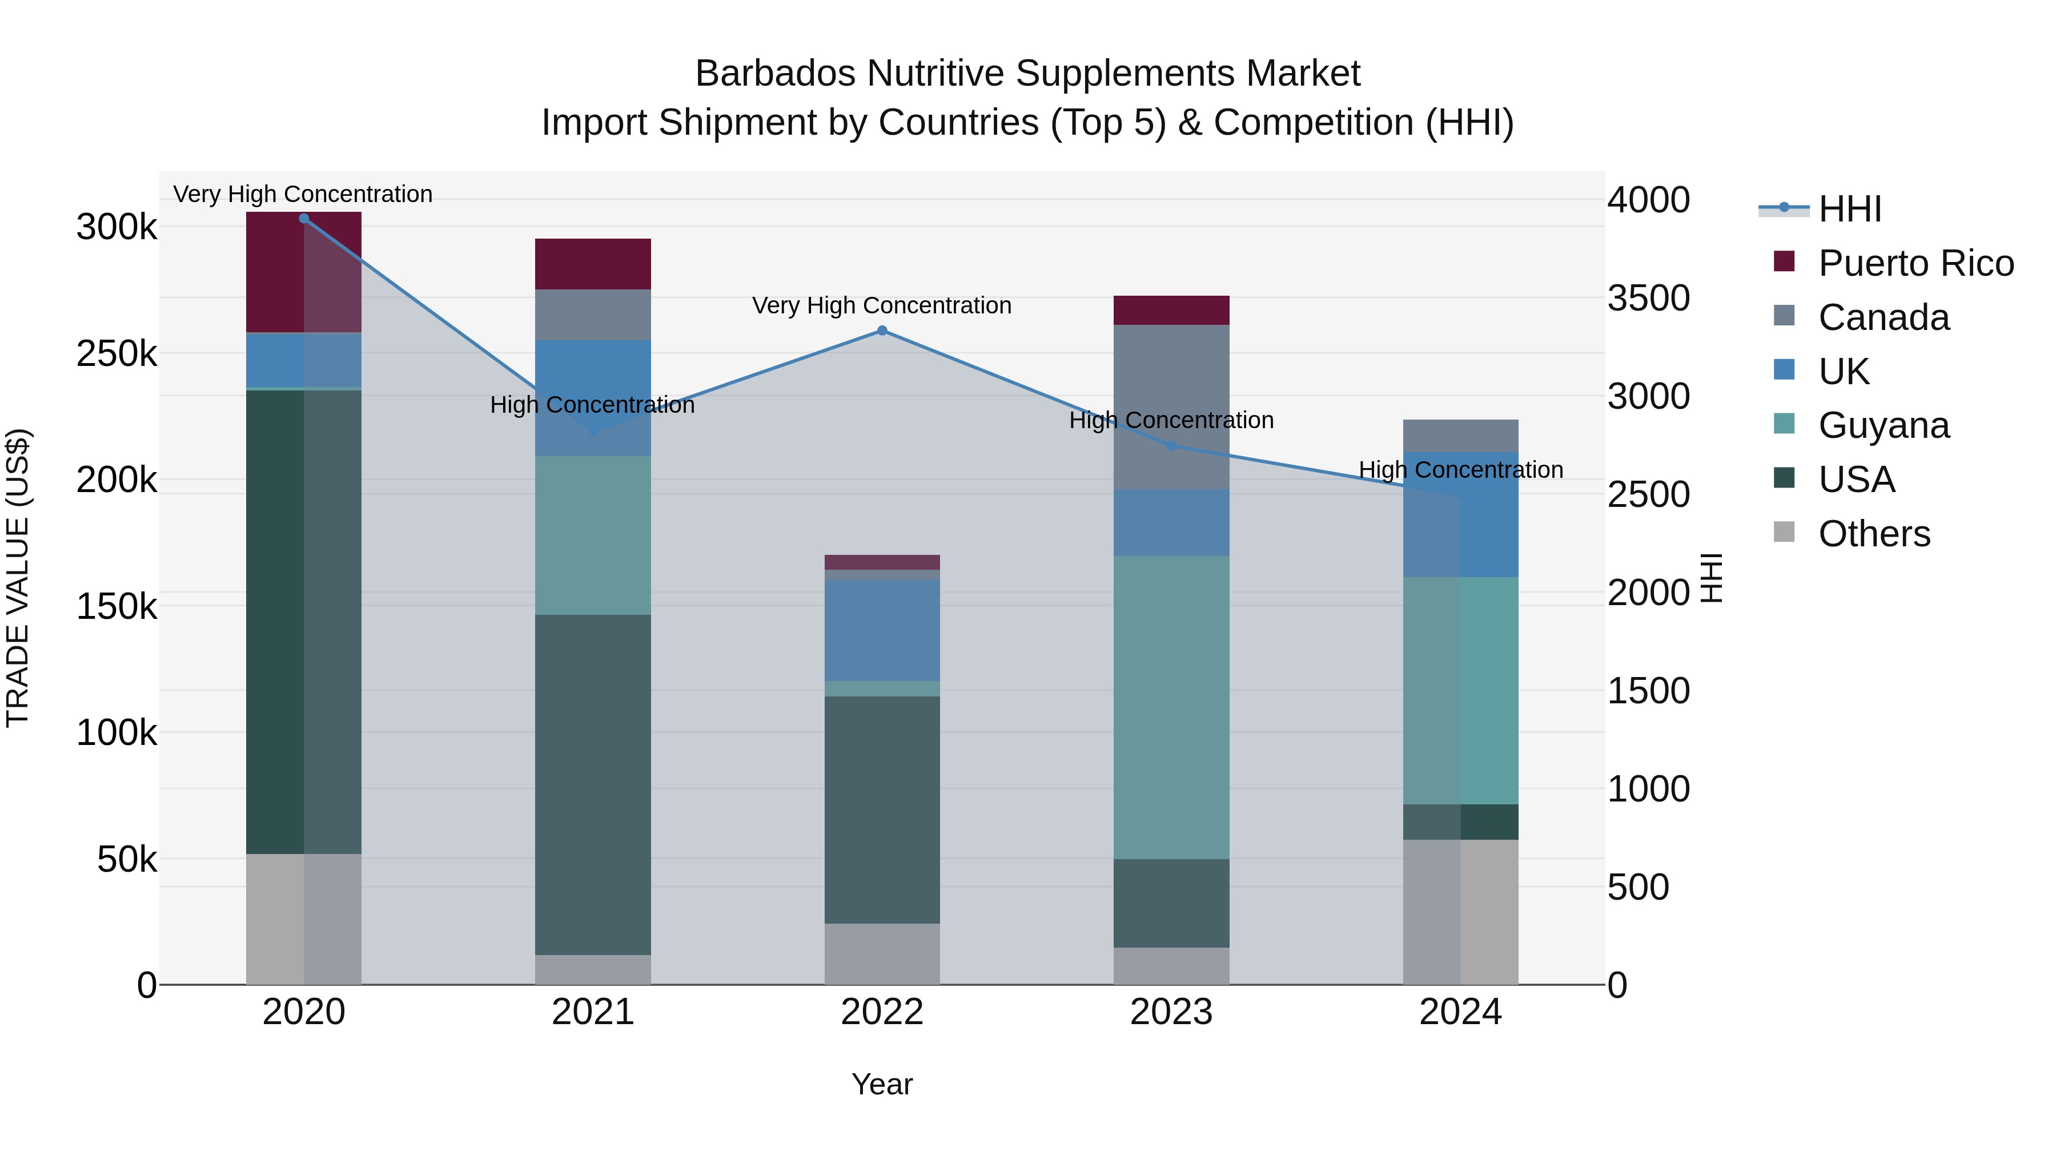Screen dimensions: 2056x1156
Task: Toggle Guyana series in the legend
Action: tap(1861, 425)
